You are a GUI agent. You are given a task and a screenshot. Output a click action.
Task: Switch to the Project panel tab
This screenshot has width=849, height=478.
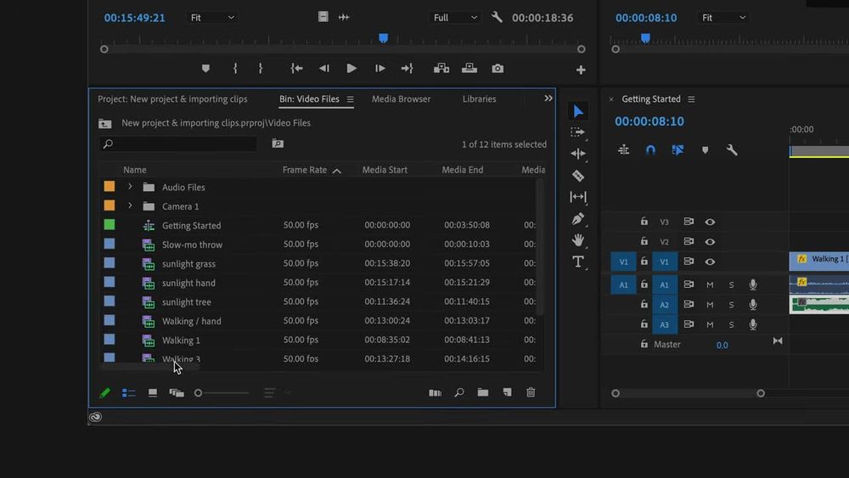(172, 99)
